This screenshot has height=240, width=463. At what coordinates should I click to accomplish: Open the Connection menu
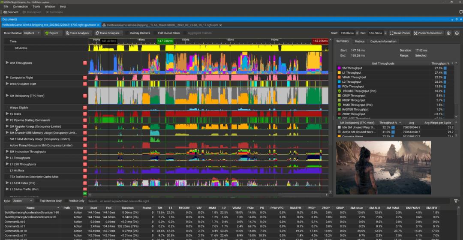[21, 6]
